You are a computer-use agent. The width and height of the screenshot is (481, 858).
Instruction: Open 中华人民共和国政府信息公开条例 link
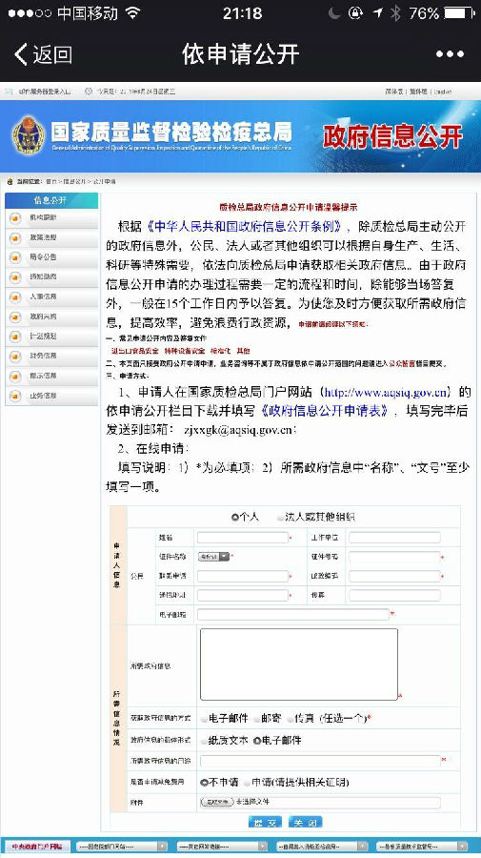tap(247, 227)
